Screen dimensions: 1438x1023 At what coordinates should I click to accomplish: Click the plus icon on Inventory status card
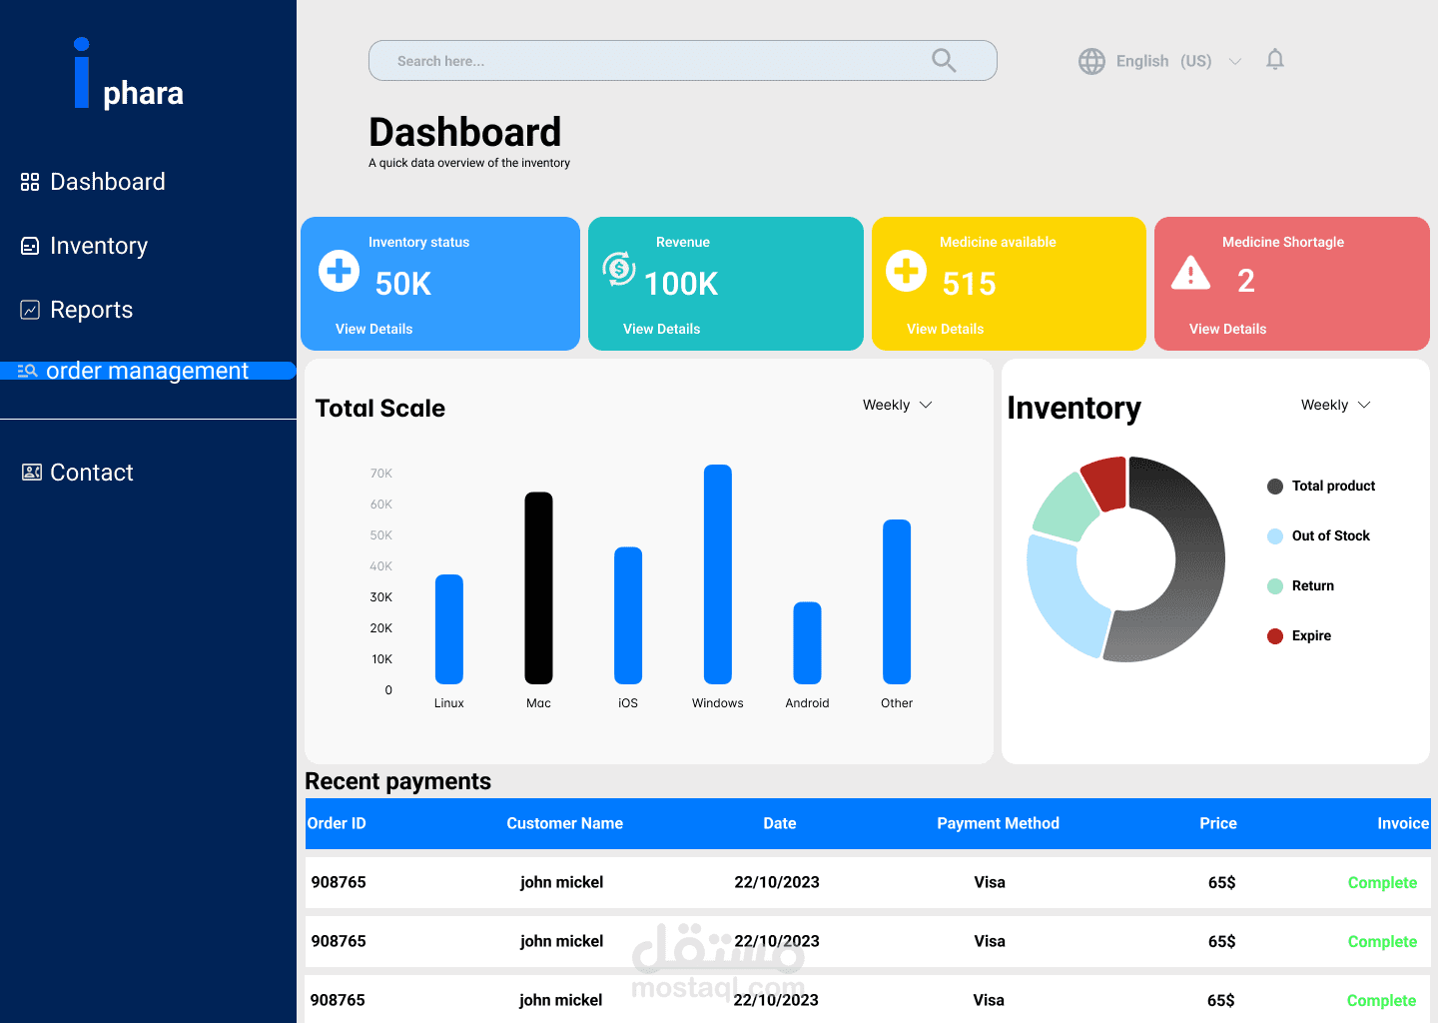(339, 270)
